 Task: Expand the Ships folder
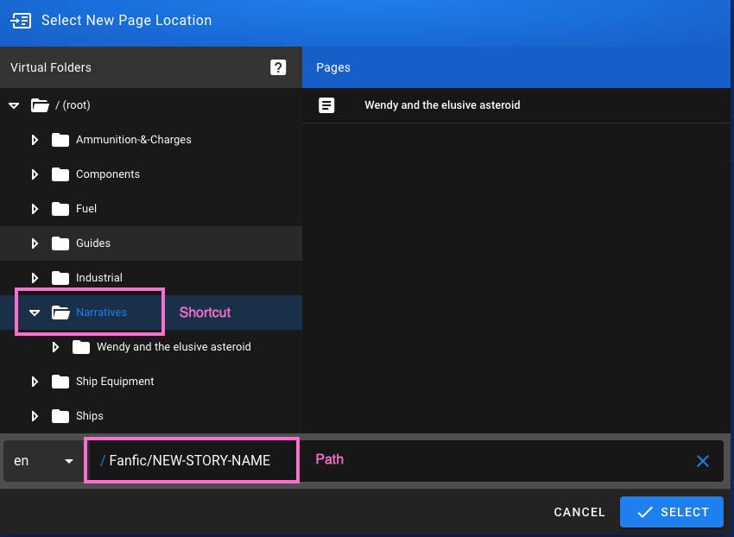(35, 416)
